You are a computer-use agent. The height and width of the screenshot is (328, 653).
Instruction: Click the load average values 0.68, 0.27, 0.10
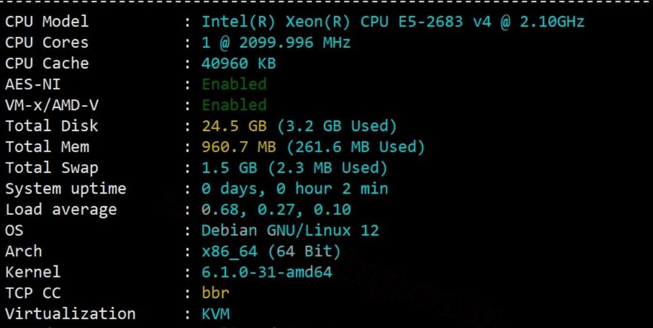pos(276,210)
